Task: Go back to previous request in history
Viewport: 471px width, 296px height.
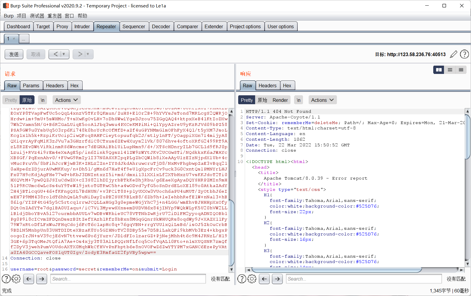Action: tap(55, 54)
